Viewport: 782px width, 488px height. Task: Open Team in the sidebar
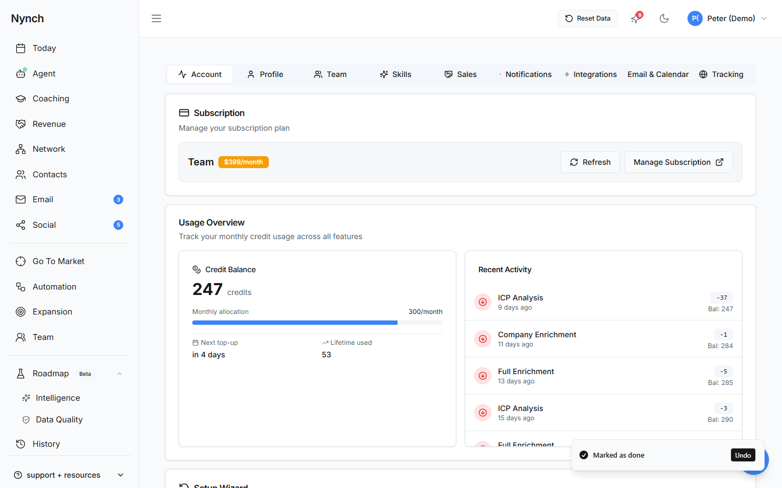point(69,337)
